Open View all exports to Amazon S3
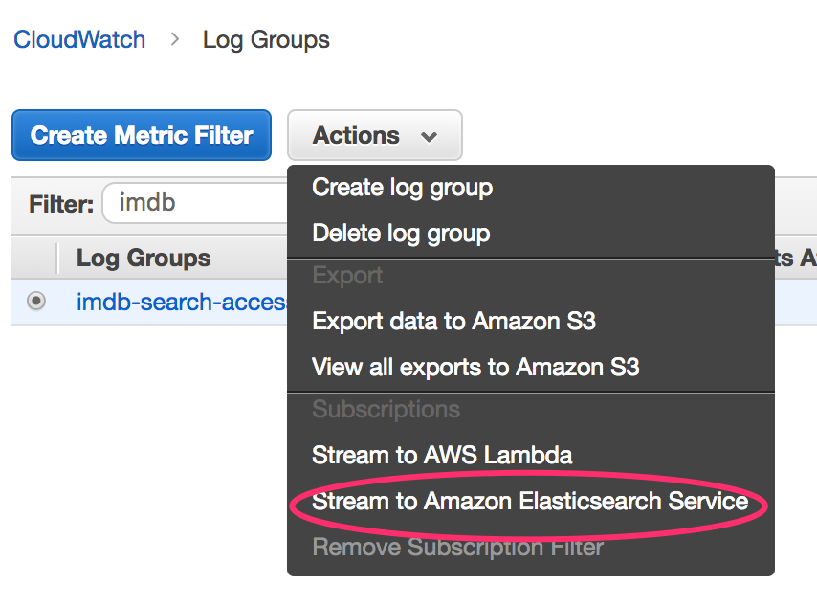 click(x=475, y=366)
